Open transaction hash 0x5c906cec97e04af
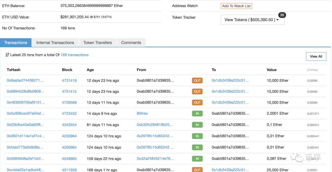Image resolution: width=332 pixels, height=172 pixels. tap(26, 113)
